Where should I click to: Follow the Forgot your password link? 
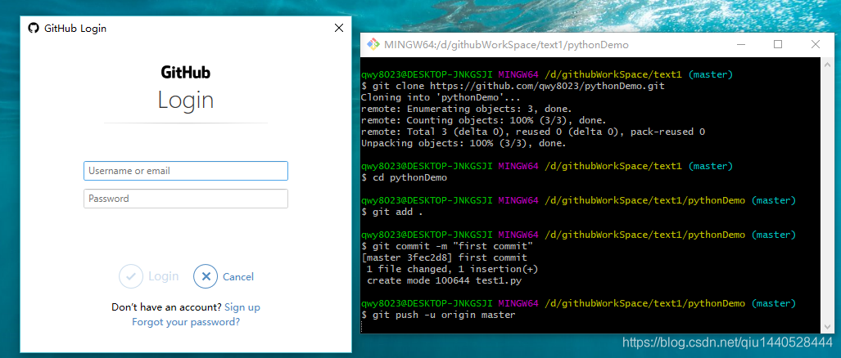point(186,322)
